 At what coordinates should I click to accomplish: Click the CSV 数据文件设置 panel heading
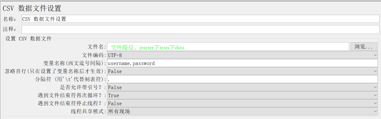coord(32,8)
